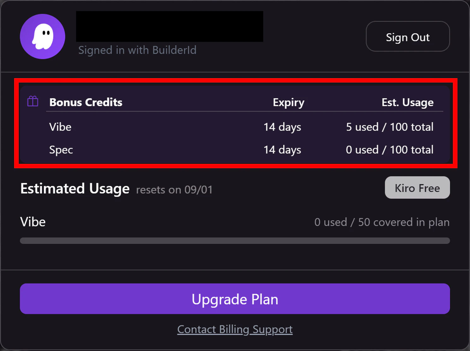Image resolution: width=470 pixels, height=351 pixels.
Task: Click the '5 used / 100 total' text
Action: coord(390,127)
